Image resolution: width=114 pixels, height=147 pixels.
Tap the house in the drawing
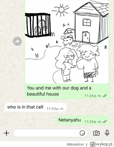tap(91, 23)
